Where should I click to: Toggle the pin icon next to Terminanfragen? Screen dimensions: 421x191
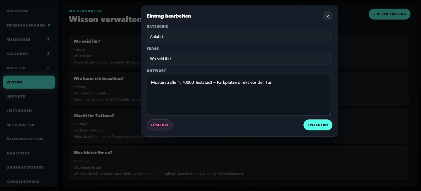click(48, 25)
